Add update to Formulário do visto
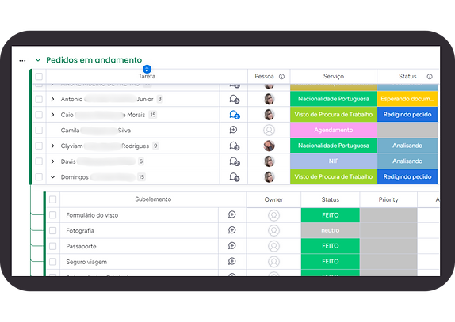 click(231, 214)
